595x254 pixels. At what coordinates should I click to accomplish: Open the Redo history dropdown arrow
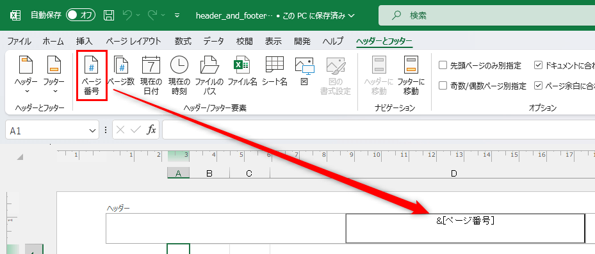[163, 15]
